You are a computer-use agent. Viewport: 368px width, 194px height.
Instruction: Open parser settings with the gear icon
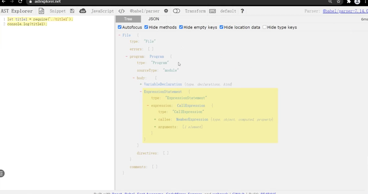166,11
